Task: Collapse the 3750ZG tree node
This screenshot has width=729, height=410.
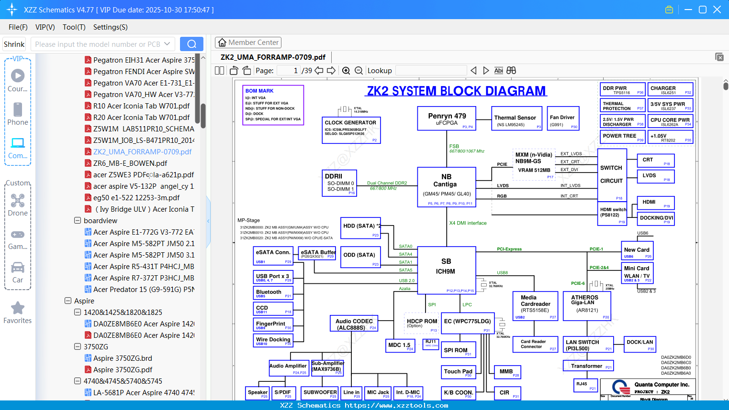Action: click(x=78, y=347)
